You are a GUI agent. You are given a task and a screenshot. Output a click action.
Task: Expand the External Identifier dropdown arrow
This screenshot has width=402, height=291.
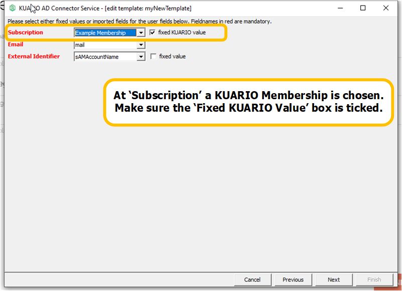tap(141, 57)
